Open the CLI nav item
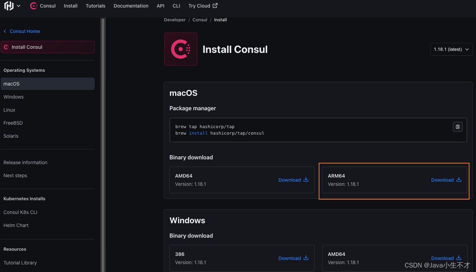The image size is (476, 272). click(x=176, y=6)
